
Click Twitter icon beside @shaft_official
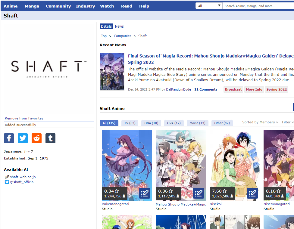pyautogui.click(x=7, y=182)
